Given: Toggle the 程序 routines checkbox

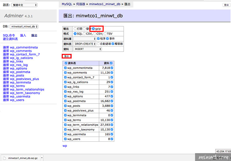Looking at the screenshot, I should pyautogui.click(x=98, y=38).
